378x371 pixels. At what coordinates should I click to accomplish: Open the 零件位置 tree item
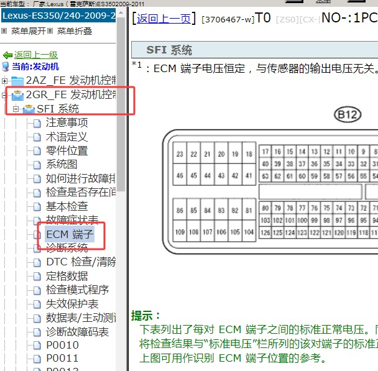click(x=67, y=151)
